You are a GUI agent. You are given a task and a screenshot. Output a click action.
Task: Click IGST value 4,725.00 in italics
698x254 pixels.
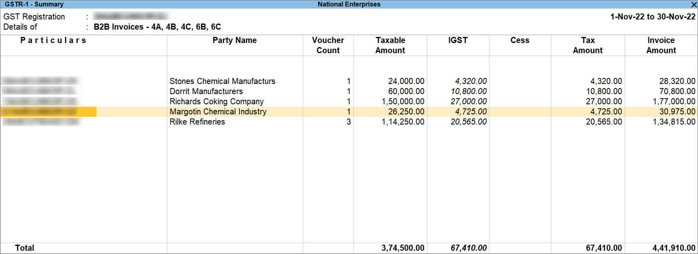click(471, 112)
